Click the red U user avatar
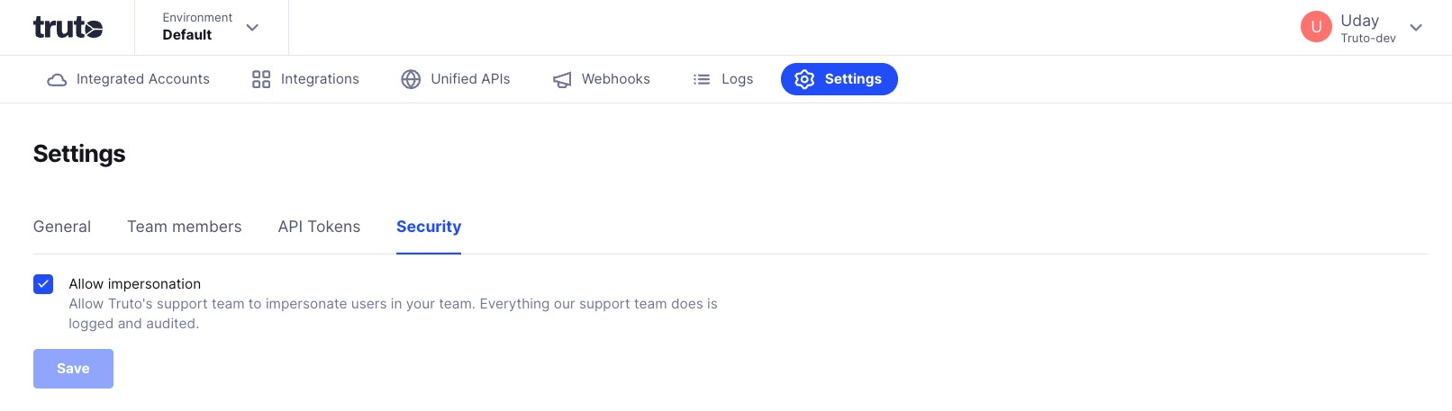 pos(1316,27)
